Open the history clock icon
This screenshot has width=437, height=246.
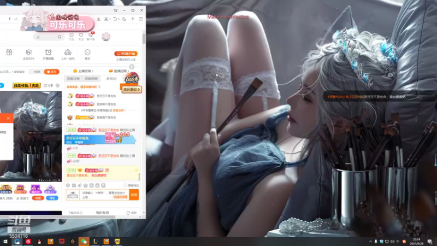[x=72, y=36]
